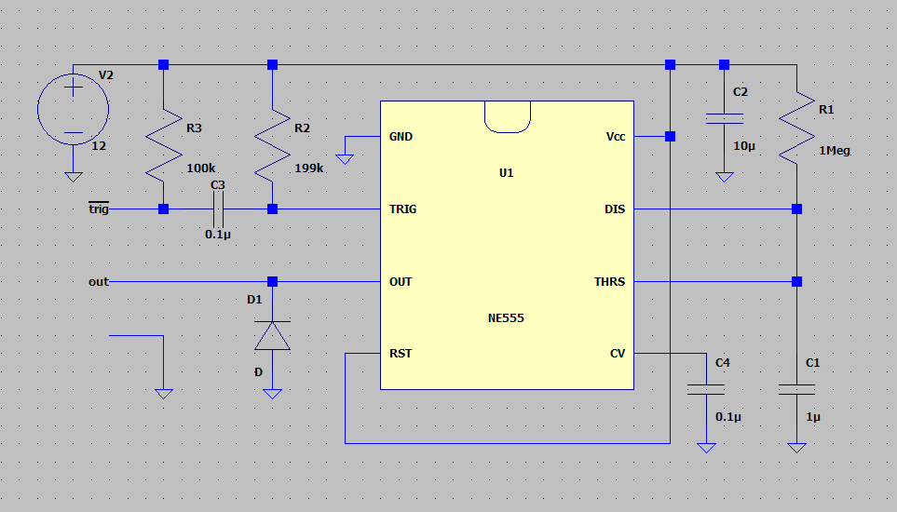Image resolution: width=897 pixels, height=512 pixels.
Task: Click the ground symbol below C2
Action: point(725,177)
